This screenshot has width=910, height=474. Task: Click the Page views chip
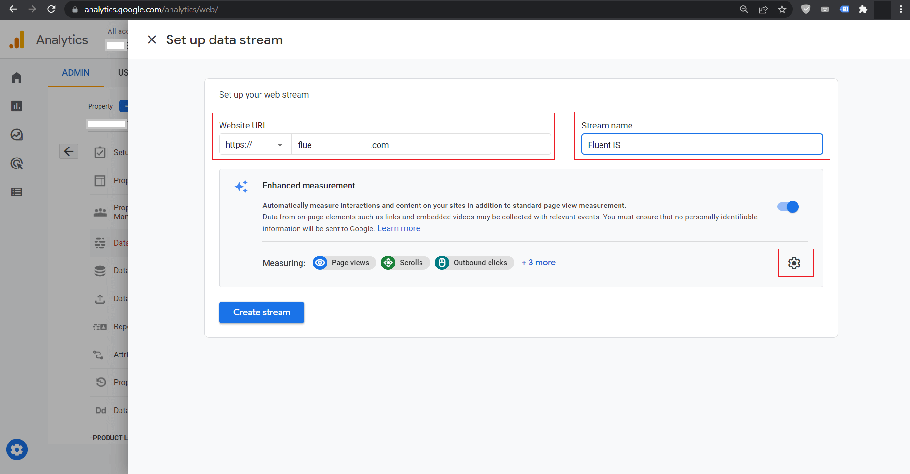[344, 263]
